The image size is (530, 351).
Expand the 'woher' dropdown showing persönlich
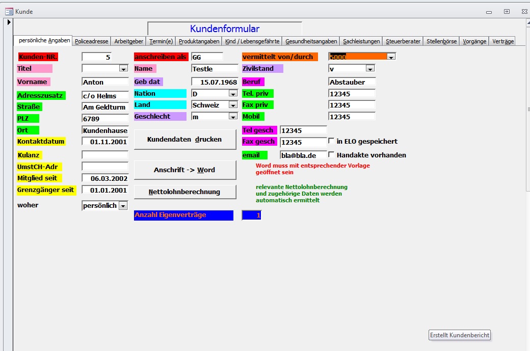pyautogui.click(x=123, y=206)
